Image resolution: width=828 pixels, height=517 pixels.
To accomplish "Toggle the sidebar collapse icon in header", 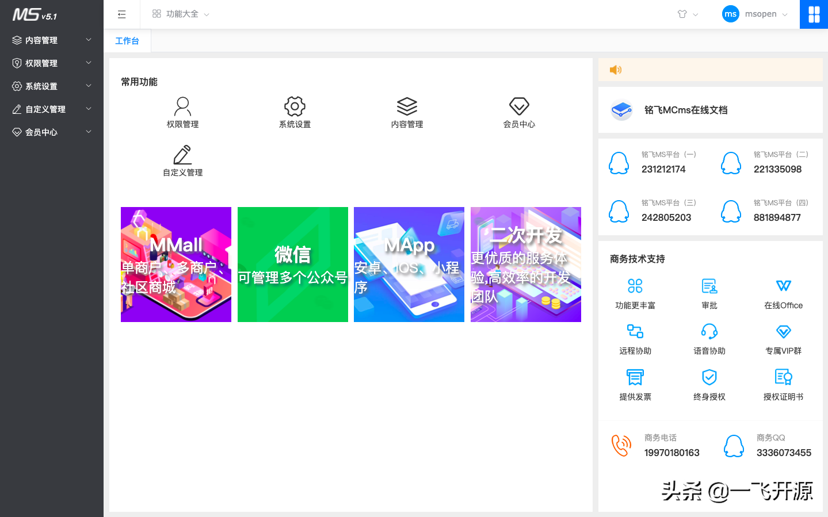I will click(121, 14).
